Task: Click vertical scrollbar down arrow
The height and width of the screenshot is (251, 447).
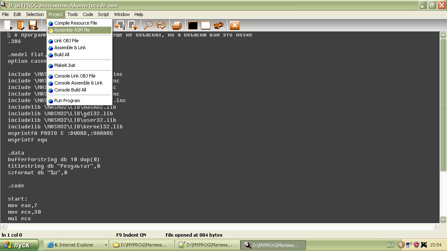Action: click(443, 219)
